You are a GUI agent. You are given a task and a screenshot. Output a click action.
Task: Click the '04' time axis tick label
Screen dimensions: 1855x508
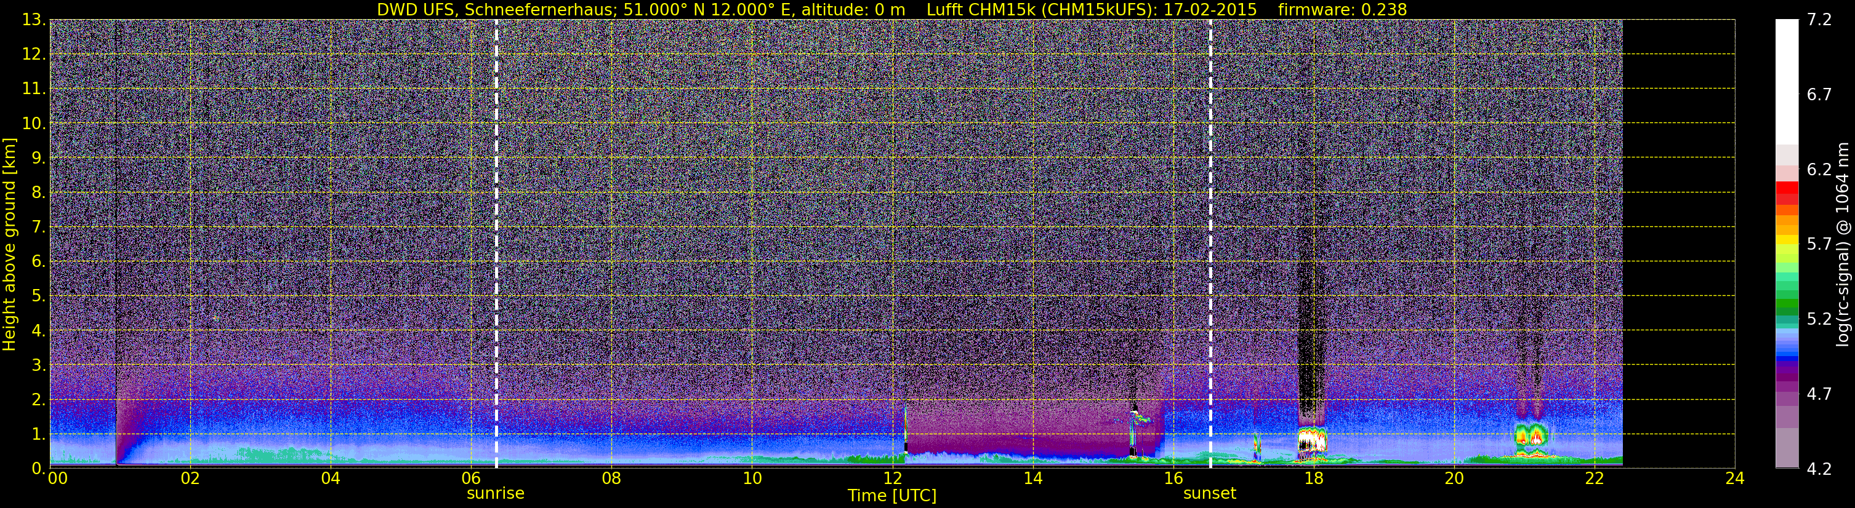point(331,478)
